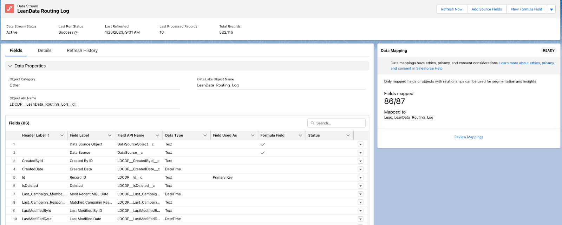Sort by Header Label using the arrow icon
The height and width of the screenshot is (225, 562).
tap(48, 135)
